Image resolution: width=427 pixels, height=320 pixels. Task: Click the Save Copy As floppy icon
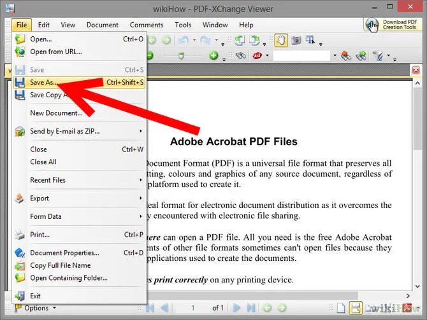(20, 95)
